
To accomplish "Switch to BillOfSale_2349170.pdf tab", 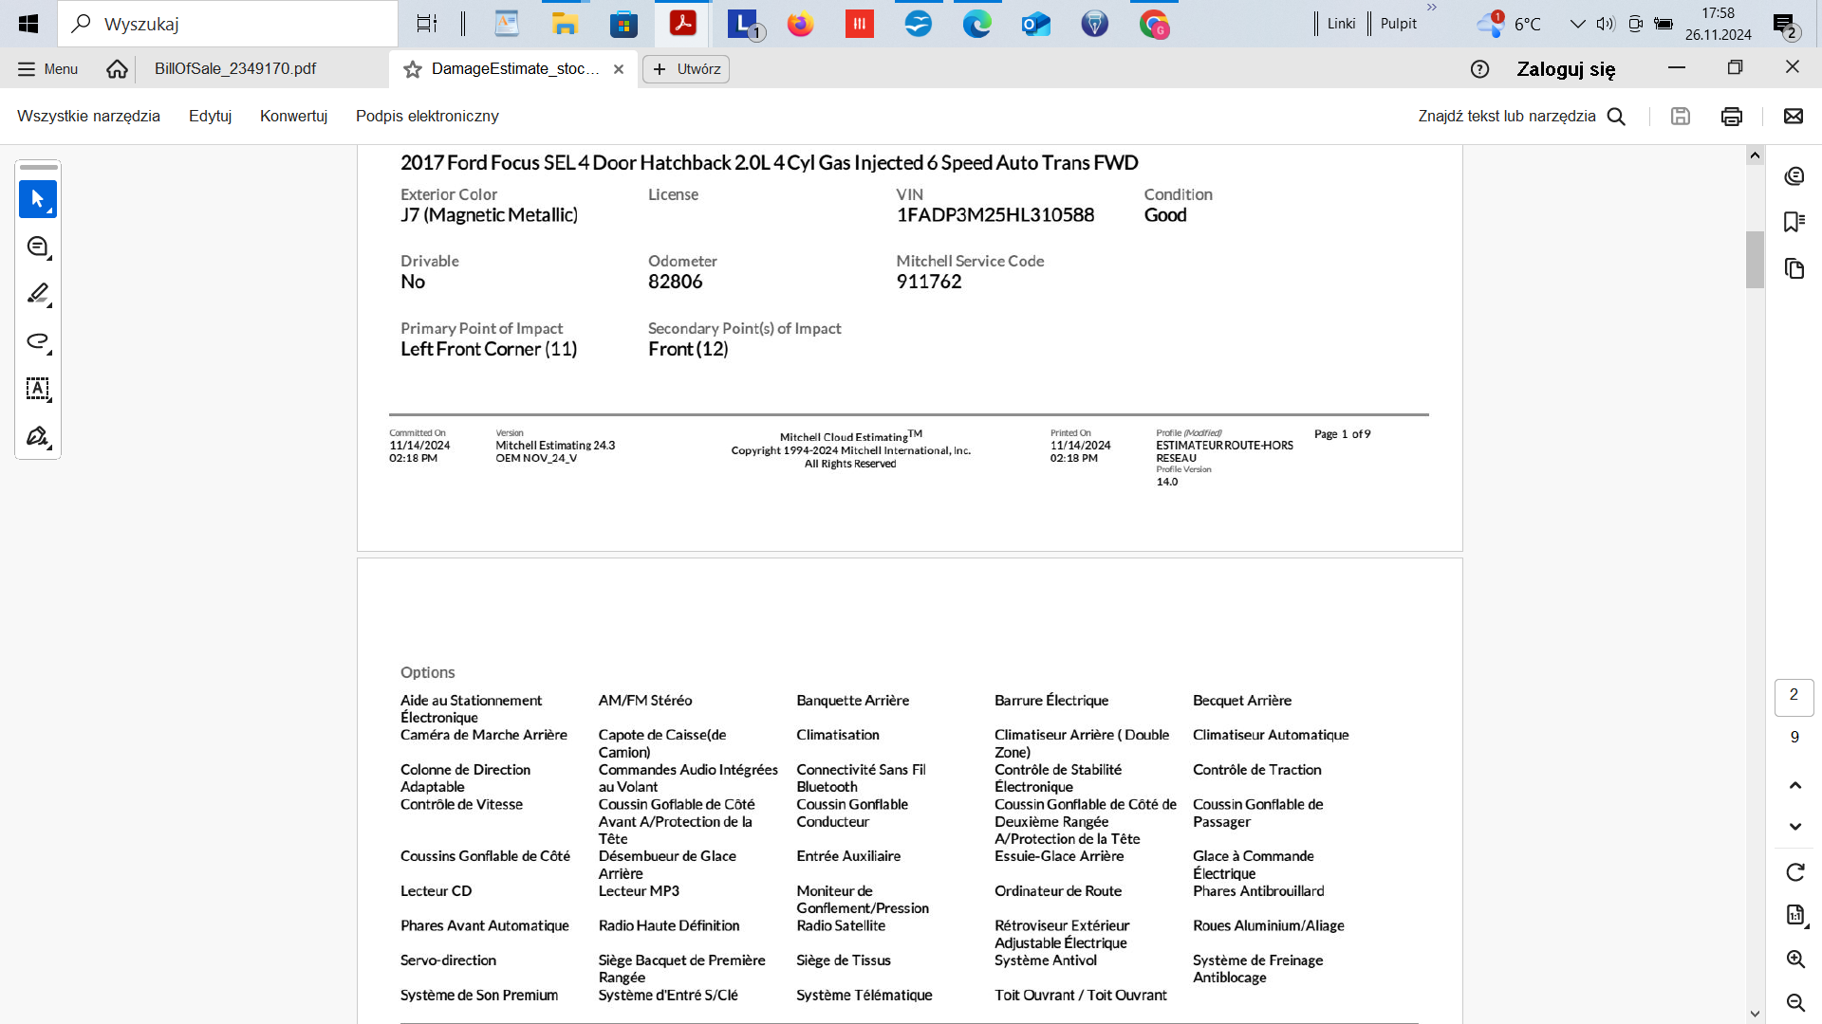I will [235, 69].
